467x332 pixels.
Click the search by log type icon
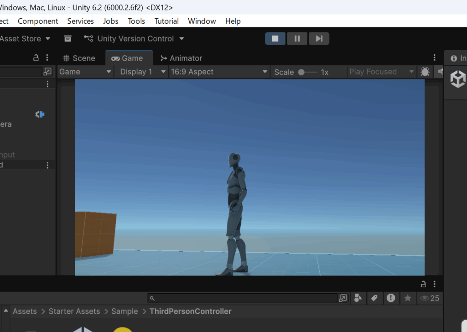[x=391, y=298]
